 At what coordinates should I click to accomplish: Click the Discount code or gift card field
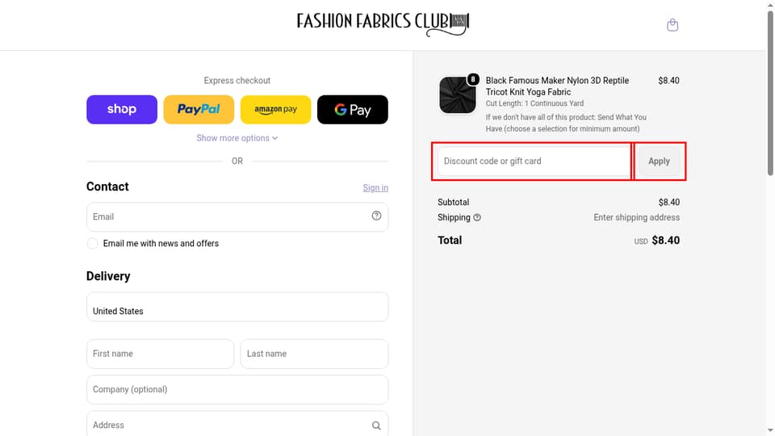[534, 161]
